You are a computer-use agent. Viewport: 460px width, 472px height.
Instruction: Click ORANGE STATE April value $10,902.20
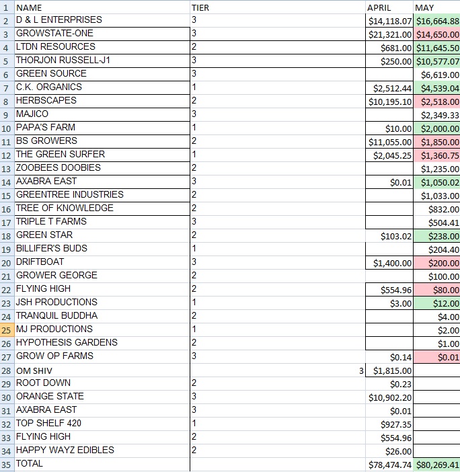tap(389, 397)
